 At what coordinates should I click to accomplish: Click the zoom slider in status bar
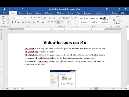[113, 89]
